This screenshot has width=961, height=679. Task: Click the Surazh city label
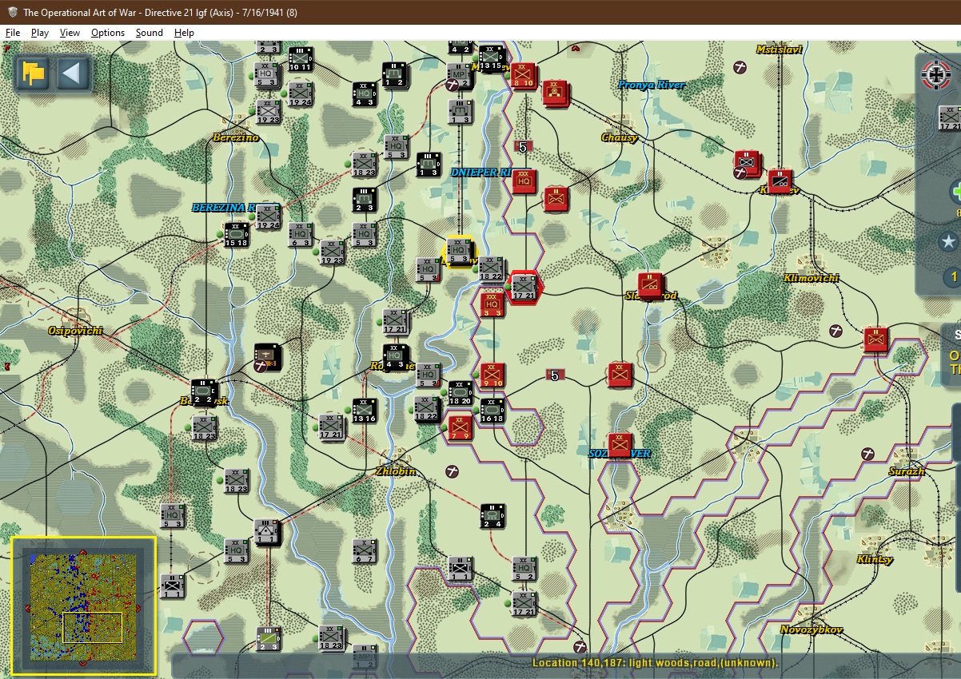(x=907, y=471)
